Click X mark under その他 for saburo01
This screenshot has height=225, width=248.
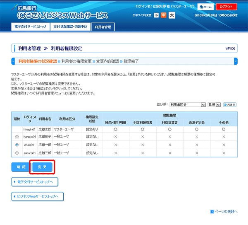(224, 153)
